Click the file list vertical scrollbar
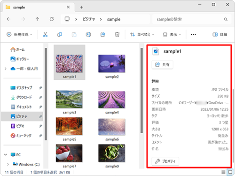 click(141, 91)
